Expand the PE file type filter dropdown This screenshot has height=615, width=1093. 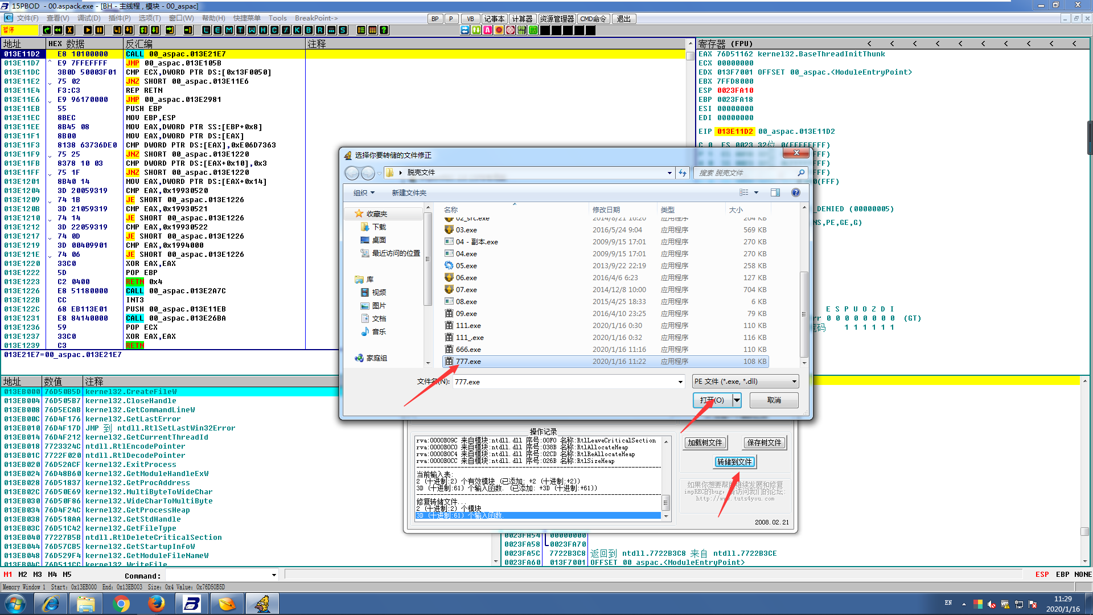[794, 382]
